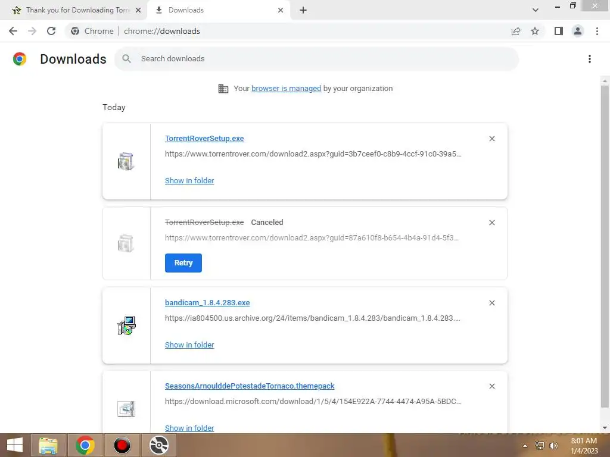Click the search magnifier icon
Image resolution: width=610 pixels, height=457 pixels.
[126, 59]
